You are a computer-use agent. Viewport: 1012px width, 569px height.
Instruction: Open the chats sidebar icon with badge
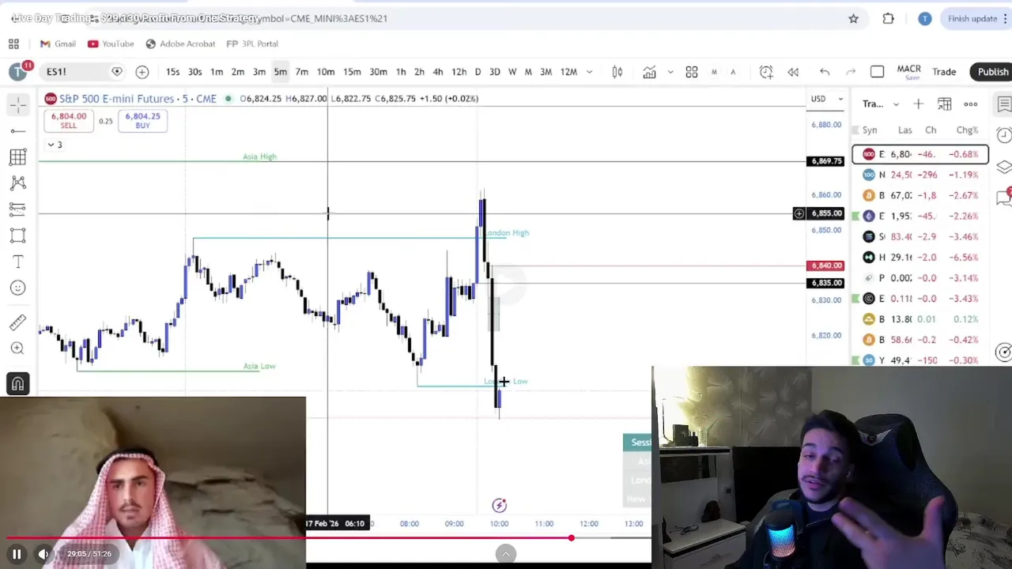1004,198
